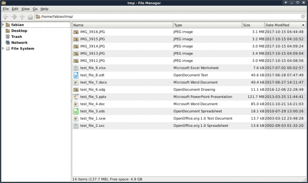308x183 pixels.
Task: Click the image icon of IMG_3915.JPG
Action: 76,39
